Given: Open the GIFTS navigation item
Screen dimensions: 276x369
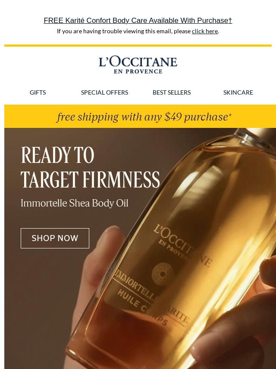Looking at the screenshot, I should point(38,92).
